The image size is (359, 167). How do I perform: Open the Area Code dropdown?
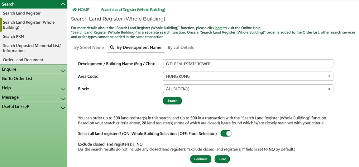(x=248, y=76)
